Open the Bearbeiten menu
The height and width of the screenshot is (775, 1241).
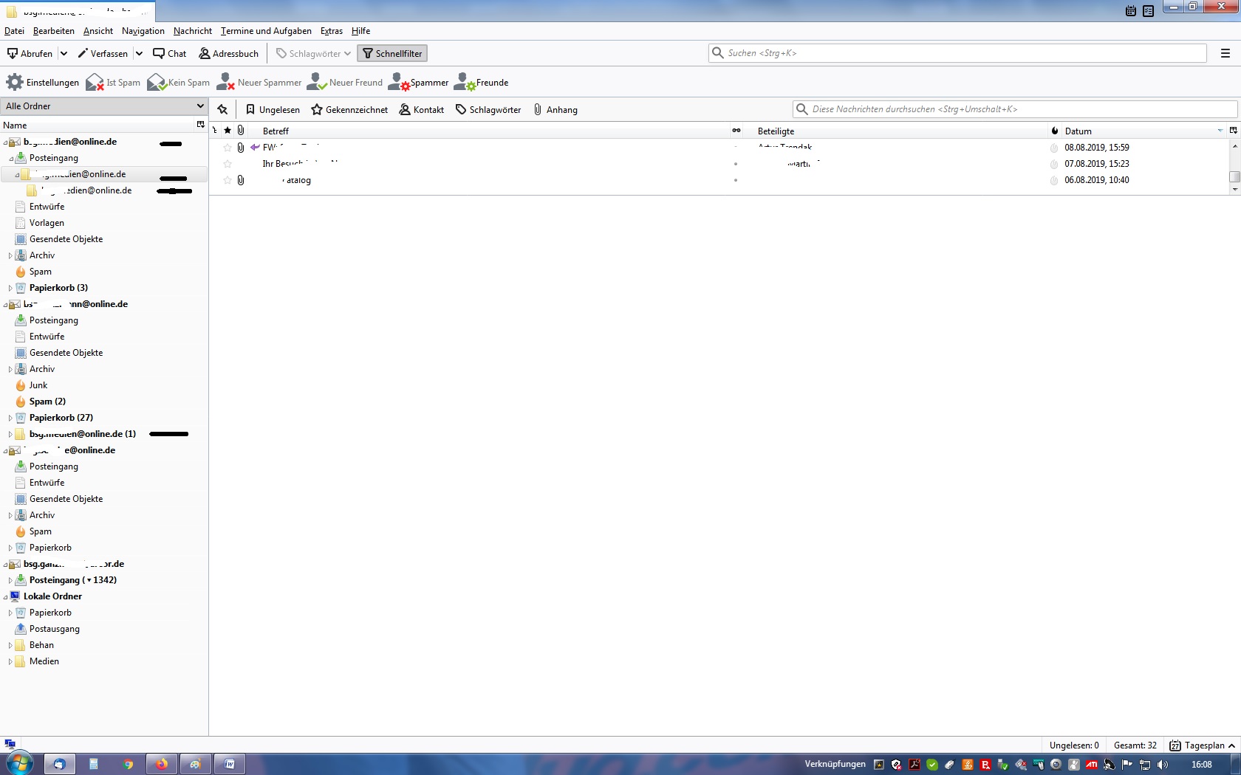[54, 31]
